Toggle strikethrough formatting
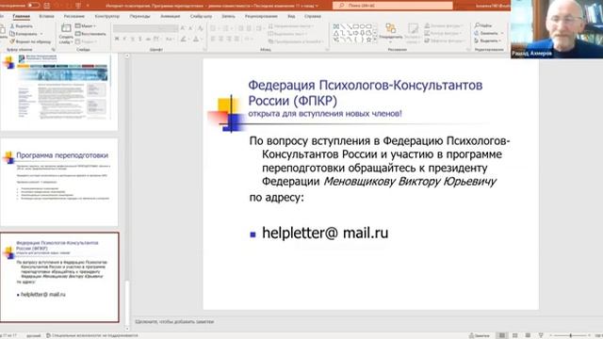 [x=148, y=39]
